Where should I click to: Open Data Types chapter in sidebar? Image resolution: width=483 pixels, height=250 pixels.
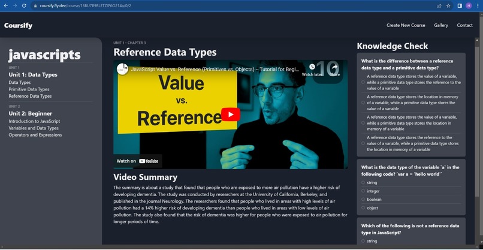tap(20, 83)
